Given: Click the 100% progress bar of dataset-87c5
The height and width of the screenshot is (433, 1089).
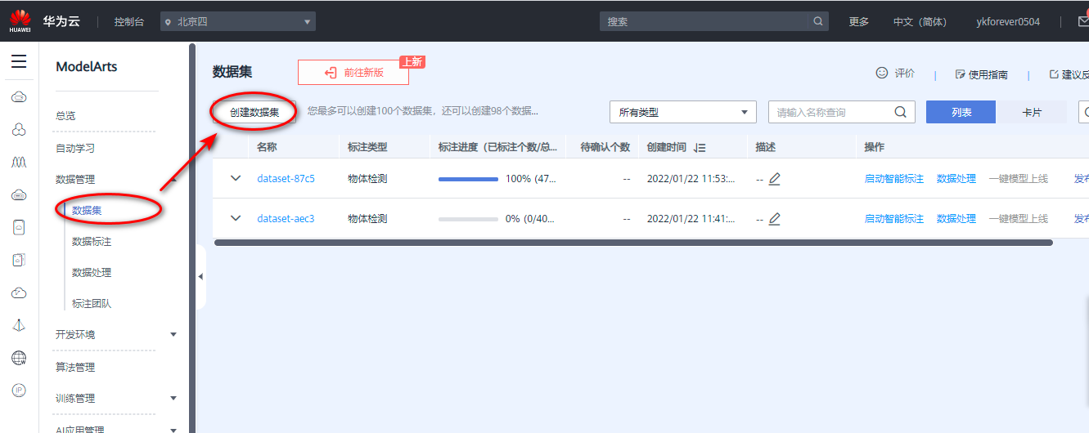Looking at the screenshot, I should point(468,179).
